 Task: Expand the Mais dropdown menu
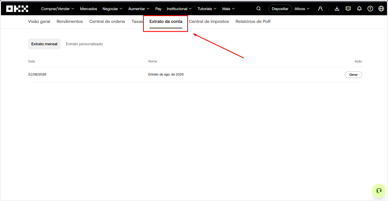tap(229, 9)
